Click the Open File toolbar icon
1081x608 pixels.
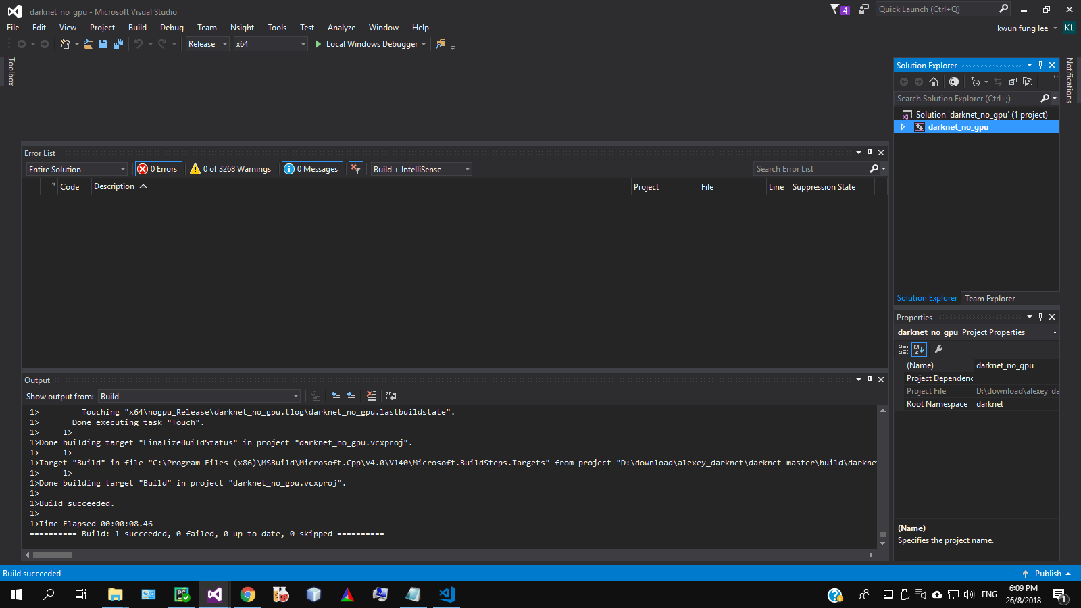89,44
